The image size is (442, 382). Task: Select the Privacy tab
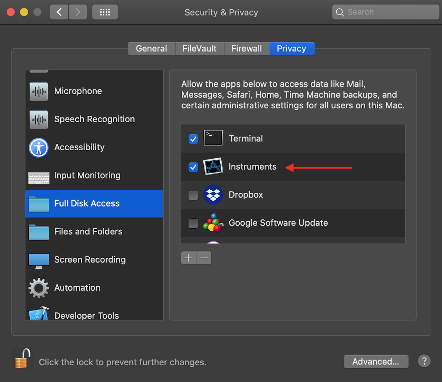(x=292, y=49)
